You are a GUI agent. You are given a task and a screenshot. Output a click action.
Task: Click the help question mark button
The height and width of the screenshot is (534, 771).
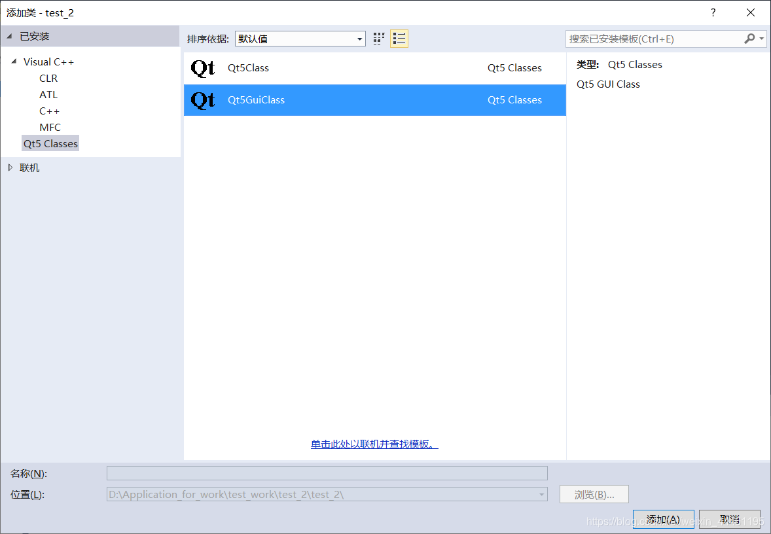pyautogui.click(x=713, y=13)
